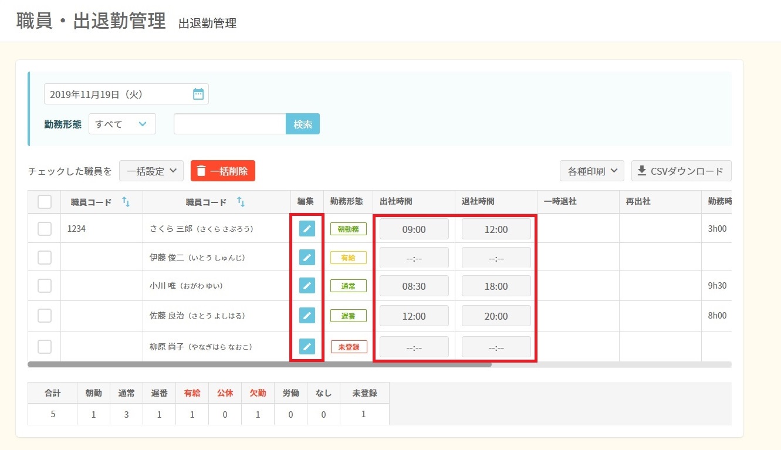Tick checkbox beside 小川 唯
The image size is (781, 450).
[45, 286]
